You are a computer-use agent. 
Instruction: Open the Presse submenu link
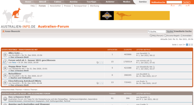pos(67,6)
